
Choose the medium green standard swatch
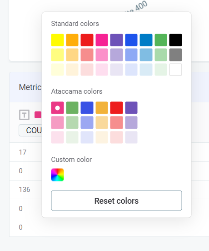pyautogui.click(x=161, y=55)
